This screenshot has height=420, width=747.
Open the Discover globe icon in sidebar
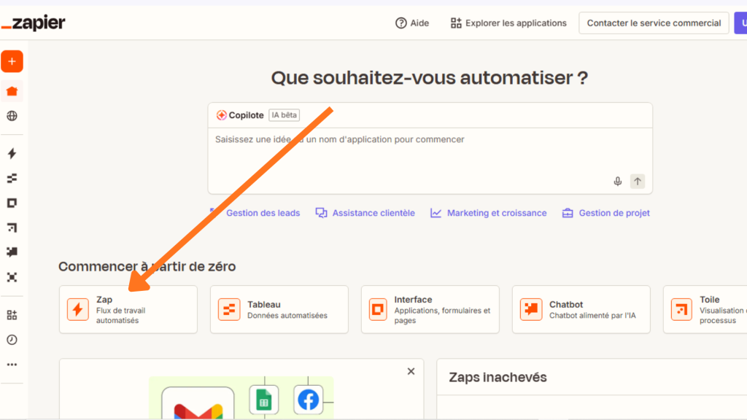tap(12, 115)
